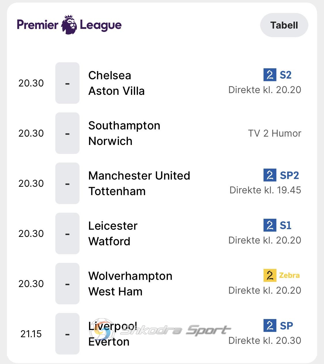This screenshot has width=324, height=364.
Task: Tap the TV 2 SP channel icon
Action: pyautogui.click(x=270, y=325)
